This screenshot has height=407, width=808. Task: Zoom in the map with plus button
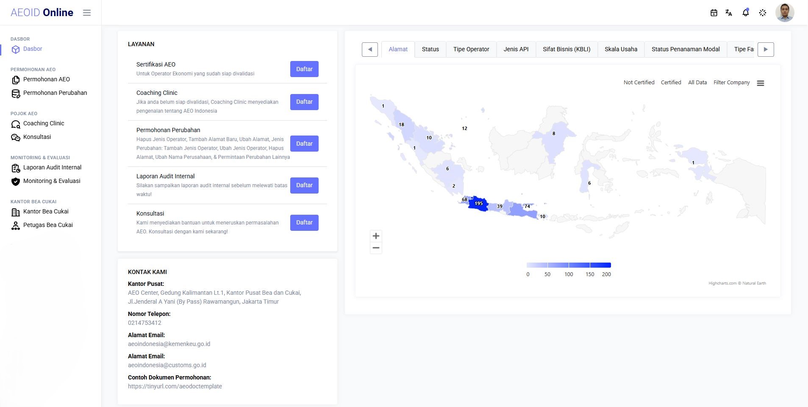pyautogui.click(x=376, y=236)
